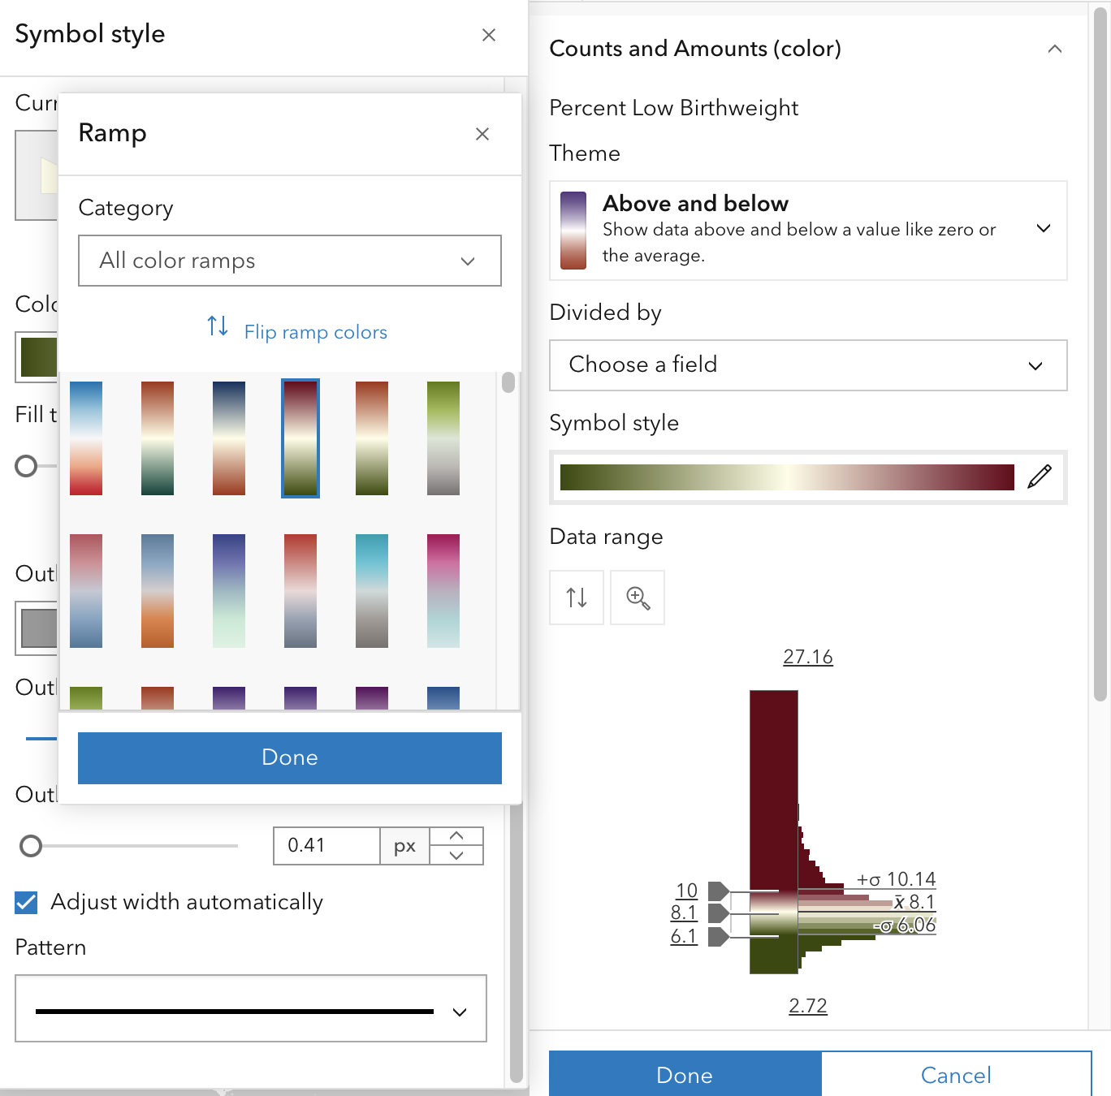Select the magenta-pink gradient ramp swatch
This screenshot has height=1096, width=1111.
click(x=442, y=590)
